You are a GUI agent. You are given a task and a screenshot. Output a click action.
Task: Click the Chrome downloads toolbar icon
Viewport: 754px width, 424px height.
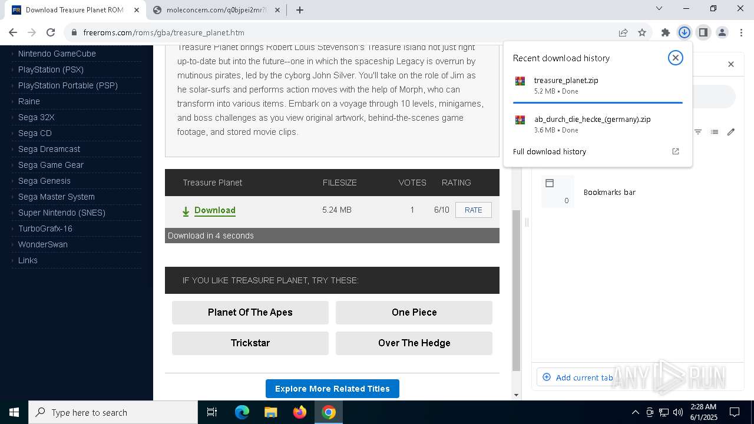pos(684,32)
